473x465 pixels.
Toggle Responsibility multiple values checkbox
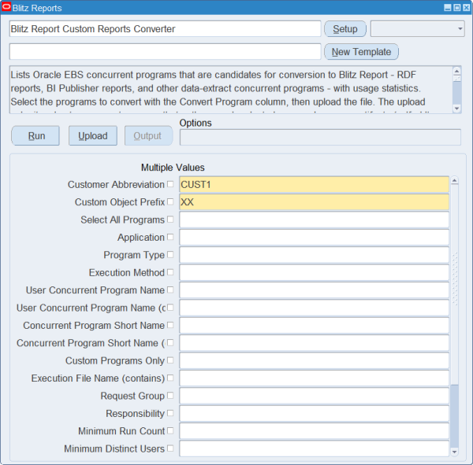tap(170, 413)
